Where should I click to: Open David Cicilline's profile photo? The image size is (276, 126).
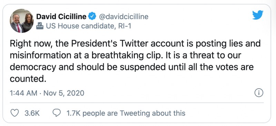[x=21, y=21]
